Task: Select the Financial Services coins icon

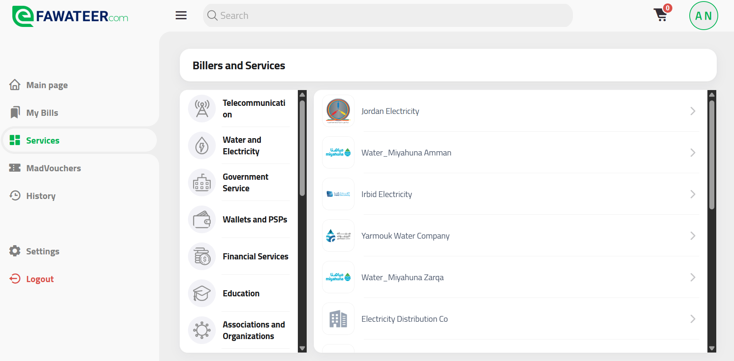Action: [x=202, y=256]
